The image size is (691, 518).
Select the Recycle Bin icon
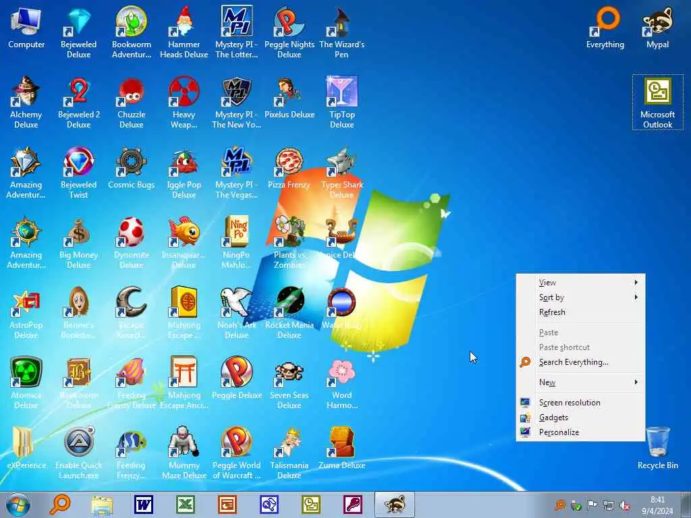(657, 448)
